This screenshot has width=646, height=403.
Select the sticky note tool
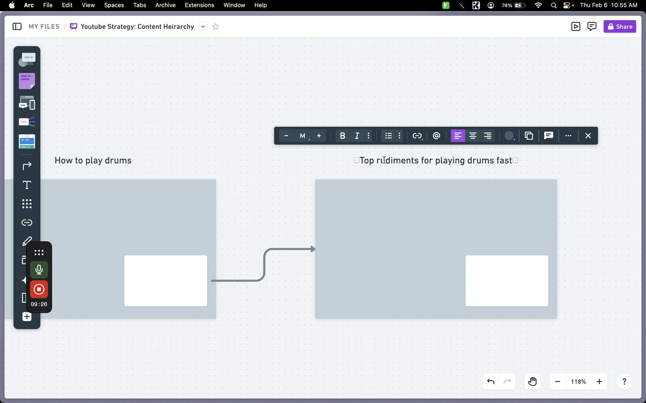pyautogui.click(x=27, y=81)
